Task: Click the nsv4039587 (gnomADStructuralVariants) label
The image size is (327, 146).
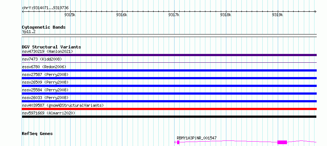Action: [63, 105]
